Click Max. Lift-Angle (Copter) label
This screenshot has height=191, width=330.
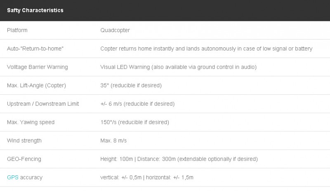point(36,86)
